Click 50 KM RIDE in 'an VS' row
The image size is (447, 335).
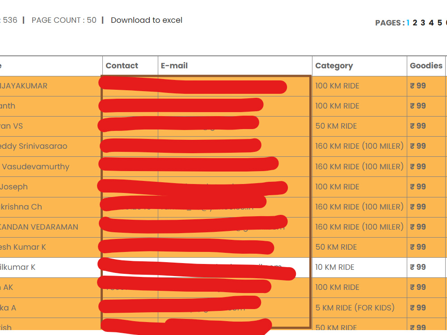point(336,126)
